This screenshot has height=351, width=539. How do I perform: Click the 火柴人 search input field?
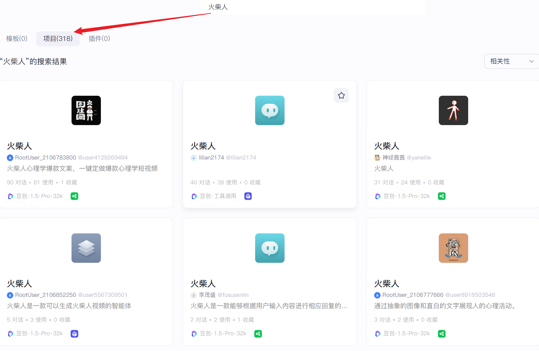click(x=312, y=7)
